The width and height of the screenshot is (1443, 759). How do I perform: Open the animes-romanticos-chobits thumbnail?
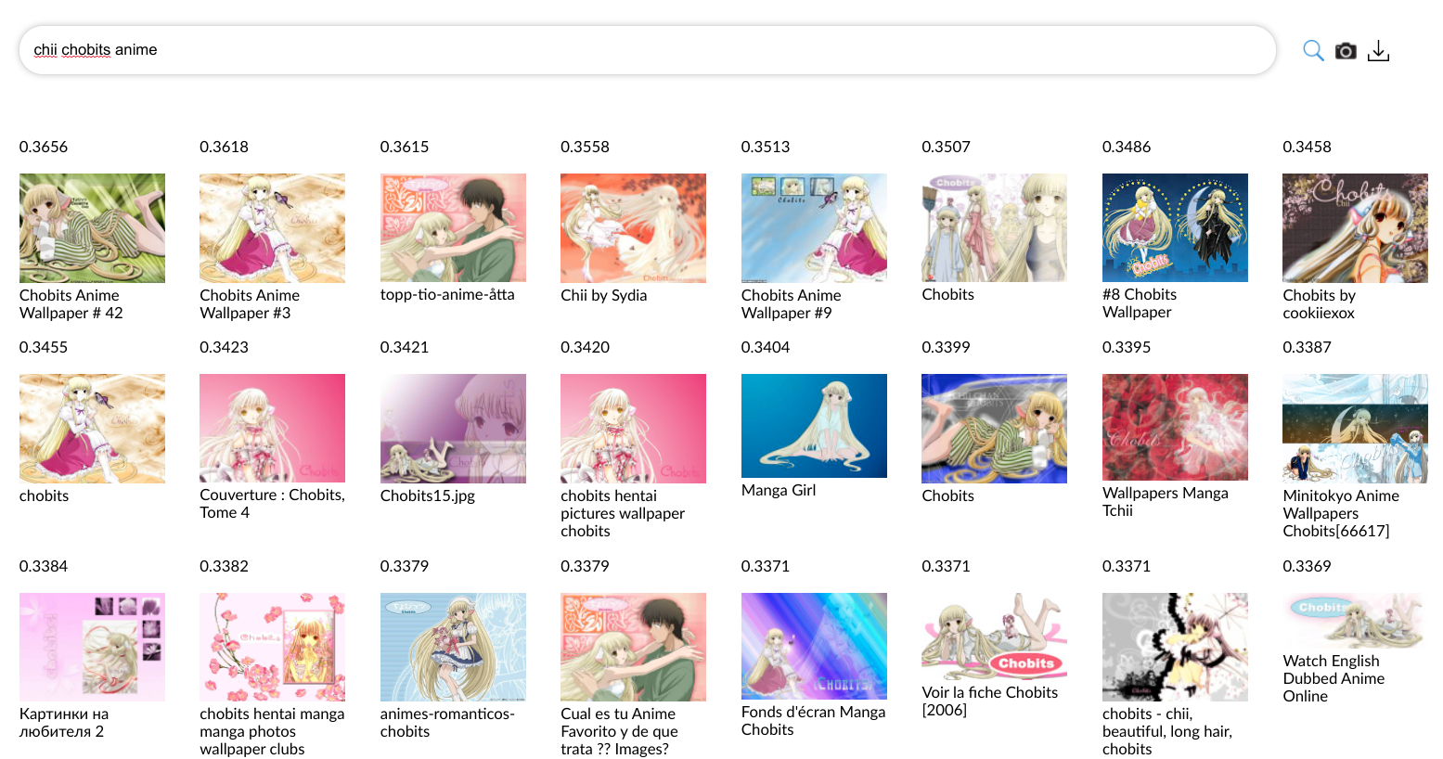(453, 647)
